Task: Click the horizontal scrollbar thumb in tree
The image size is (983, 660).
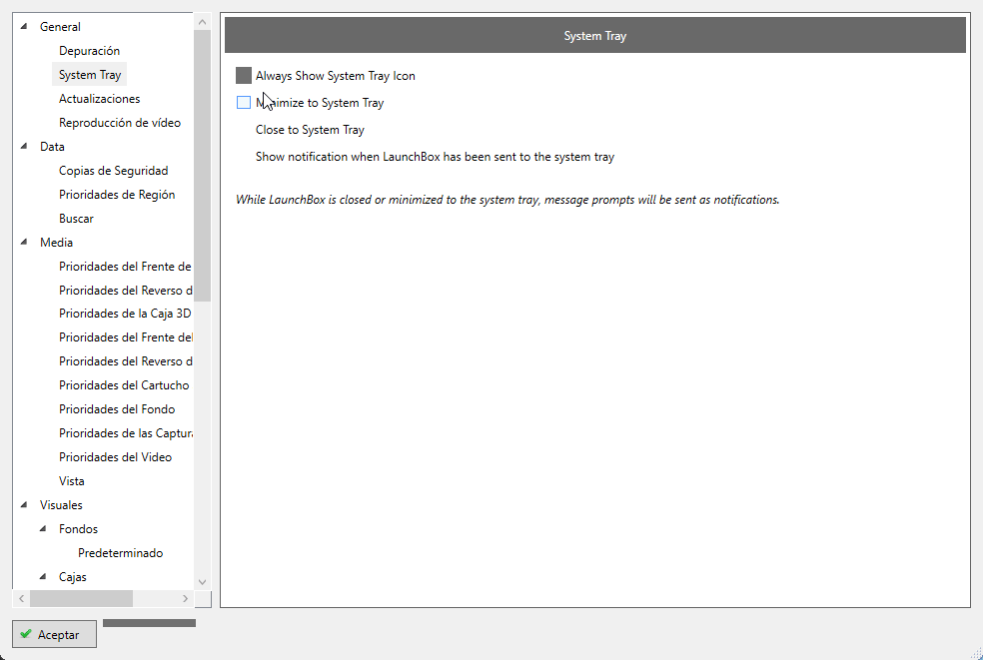Action: point(81,598)
